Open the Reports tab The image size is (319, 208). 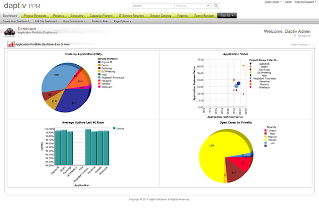coord(182,15)
